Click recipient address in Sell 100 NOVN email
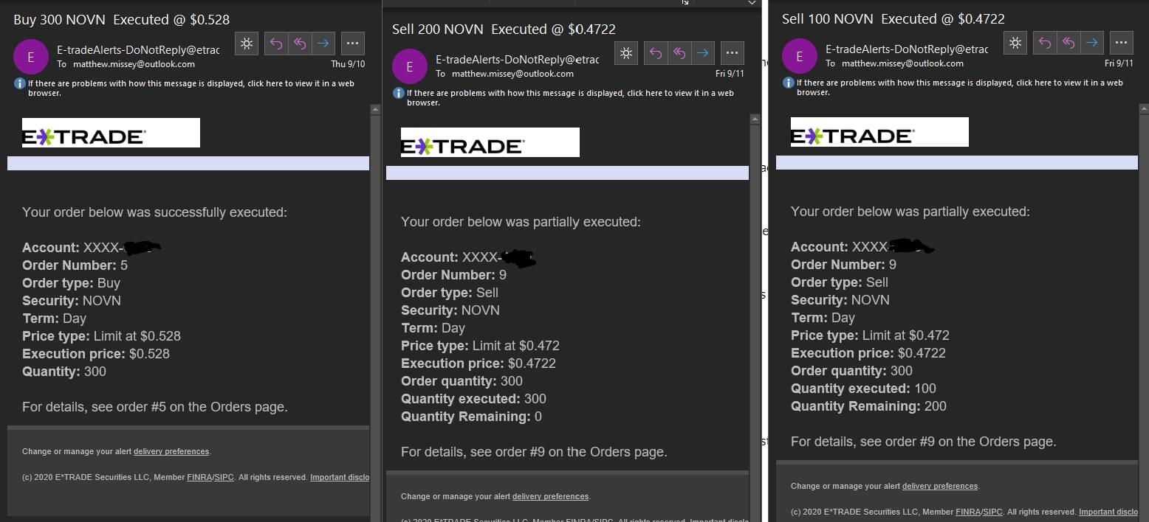The width and height of the screenshot is (1149, 522). (902, 63)
